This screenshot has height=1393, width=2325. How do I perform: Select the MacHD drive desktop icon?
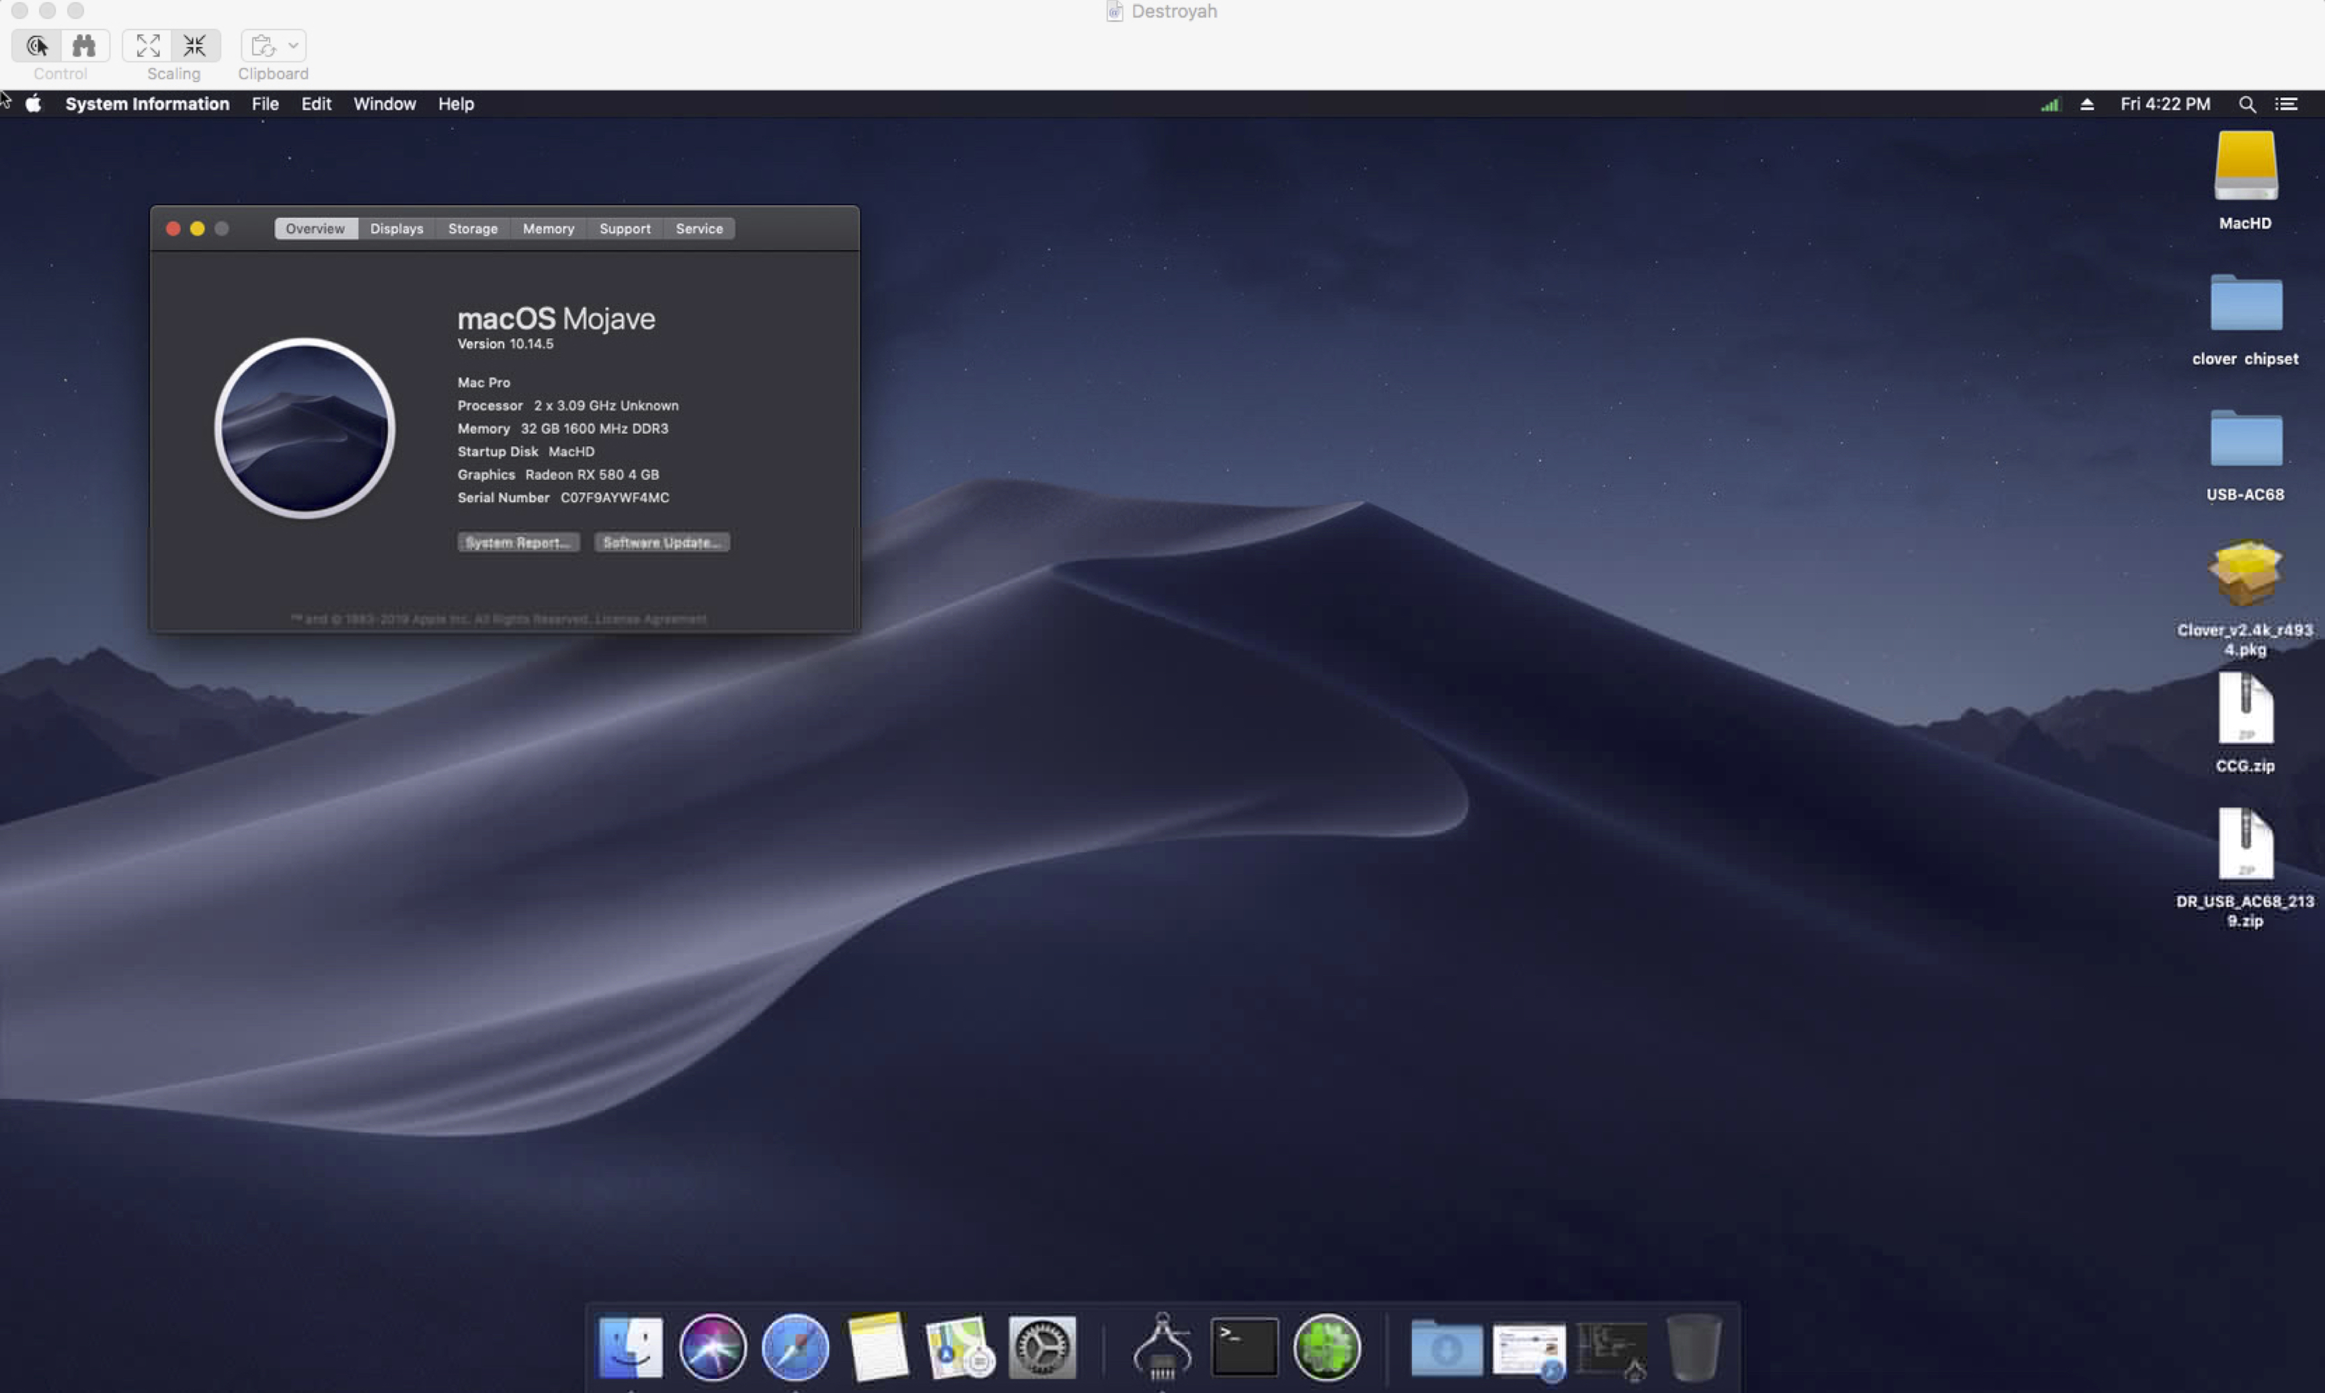[2245, 166]
